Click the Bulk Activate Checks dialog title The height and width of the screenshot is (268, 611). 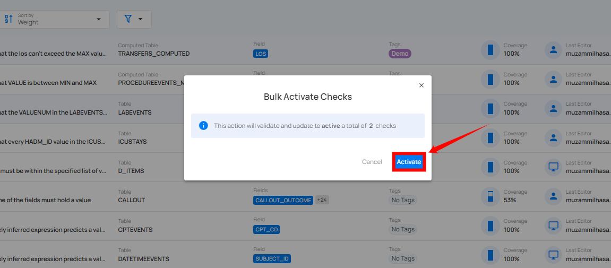pos(308,97)
